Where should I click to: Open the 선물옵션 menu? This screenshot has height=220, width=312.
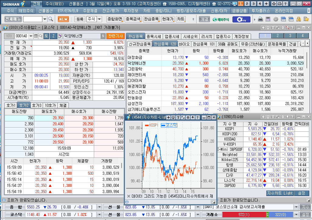[46, 11]
